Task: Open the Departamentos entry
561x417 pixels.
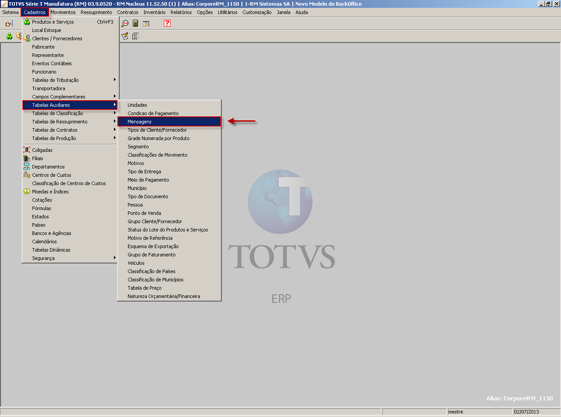Action: pyautogui.click(x=71, y=167)
